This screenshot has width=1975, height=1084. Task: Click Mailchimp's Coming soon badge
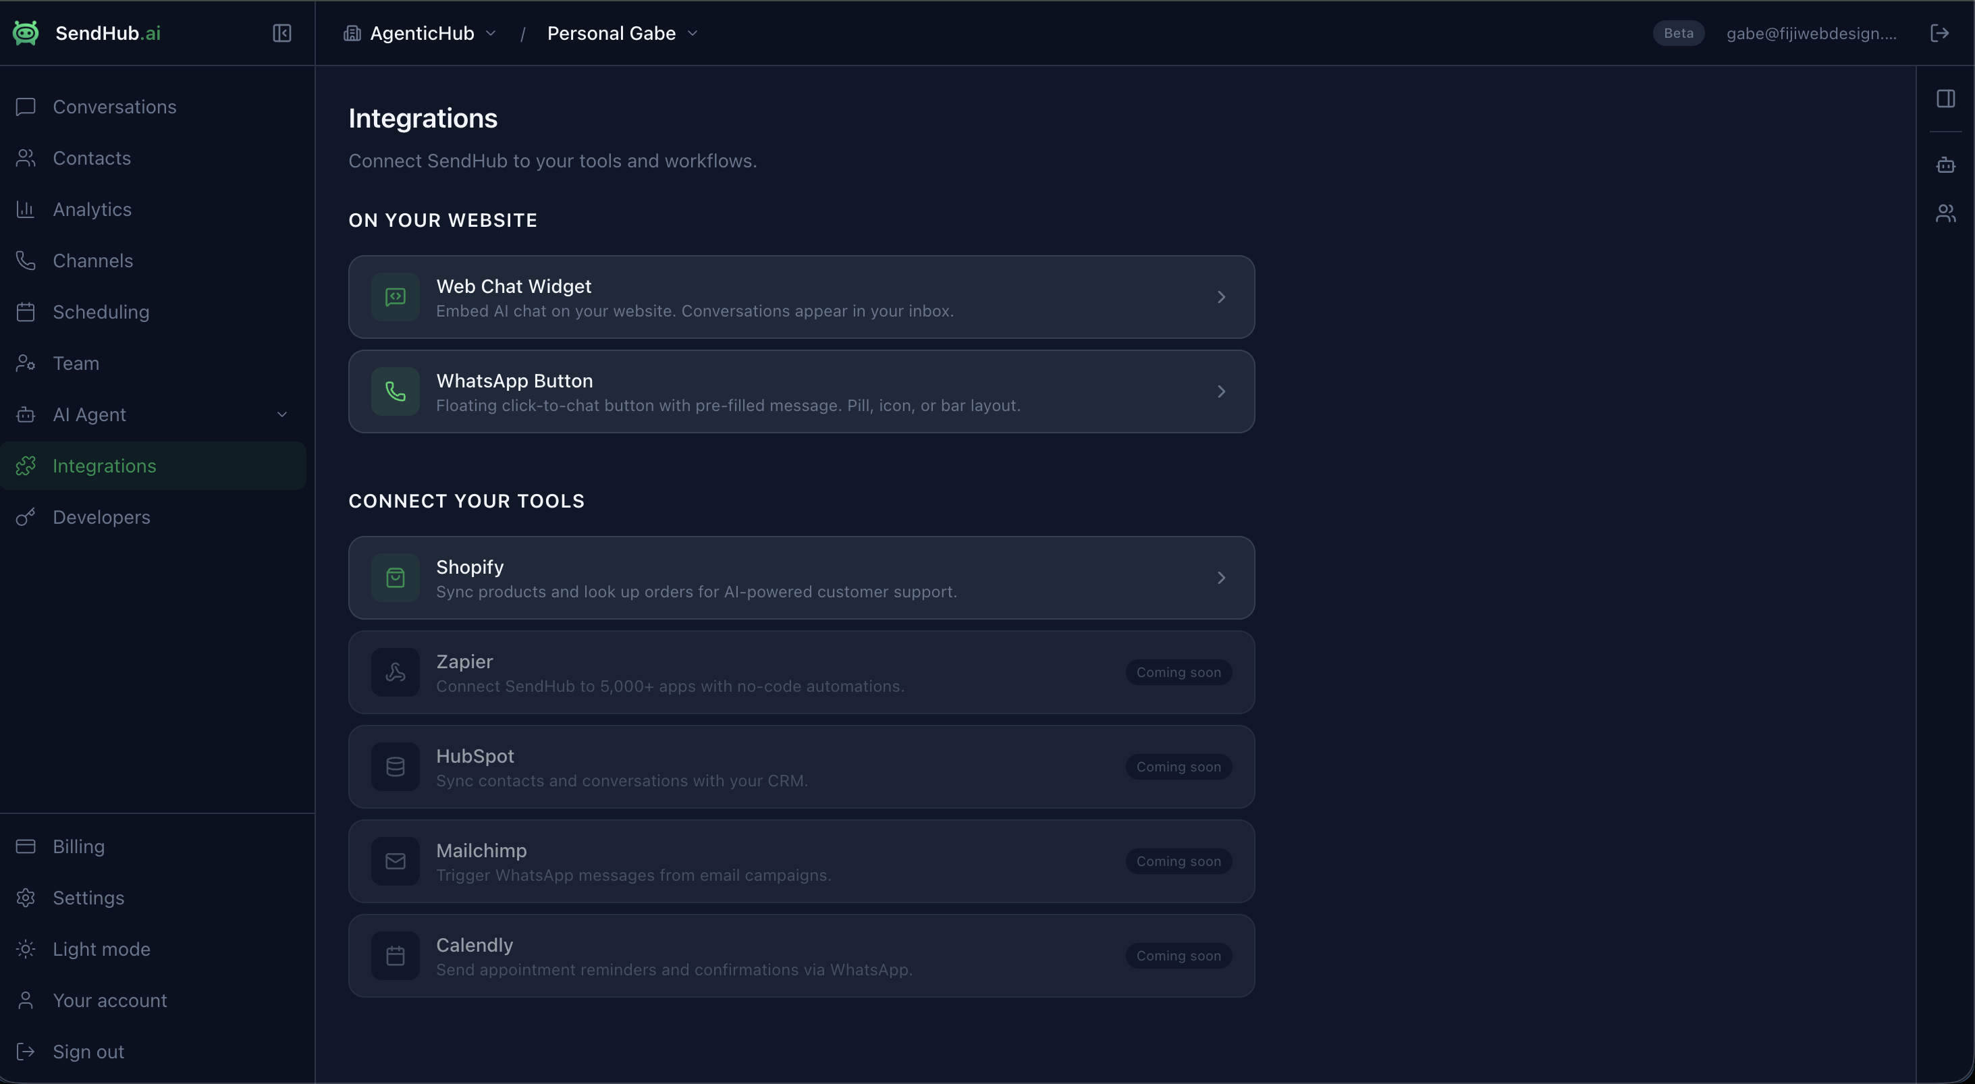click(1179, 861)
